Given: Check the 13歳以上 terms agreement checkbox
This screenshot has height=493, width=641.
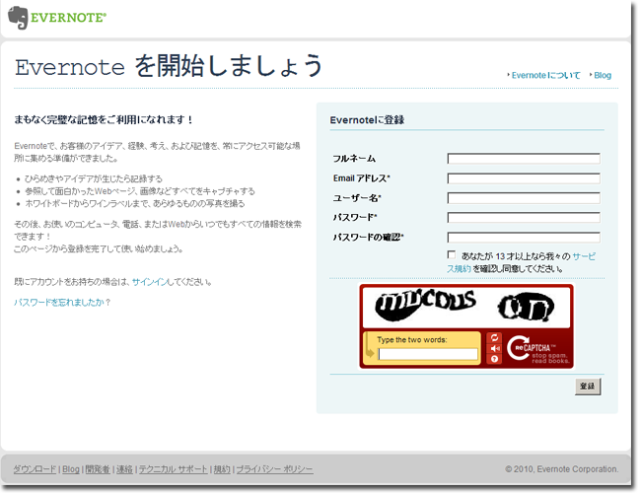Looking at the screenshot, I should (452, 255).
